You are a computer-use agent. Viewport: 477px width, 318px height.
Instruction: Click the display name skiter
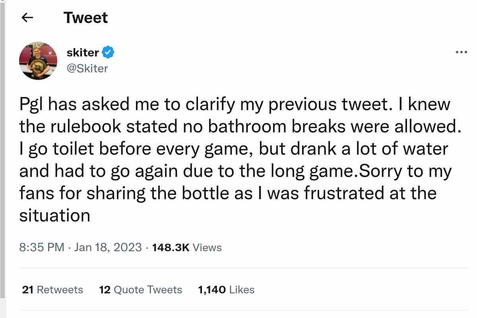(83, 52)
